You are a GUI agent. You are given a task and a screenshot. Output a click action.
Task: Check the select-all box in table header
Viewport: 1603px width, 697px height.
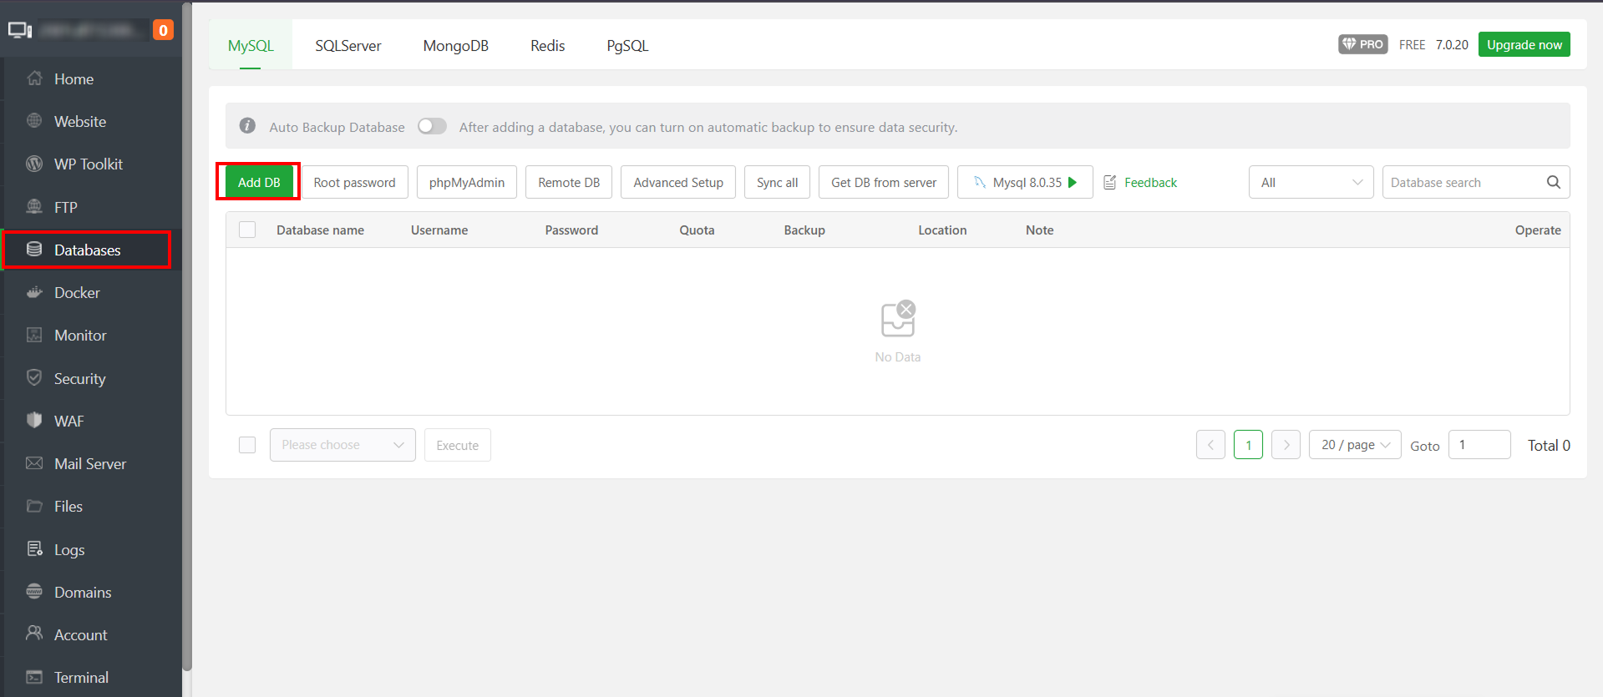[x=247, y=230]
